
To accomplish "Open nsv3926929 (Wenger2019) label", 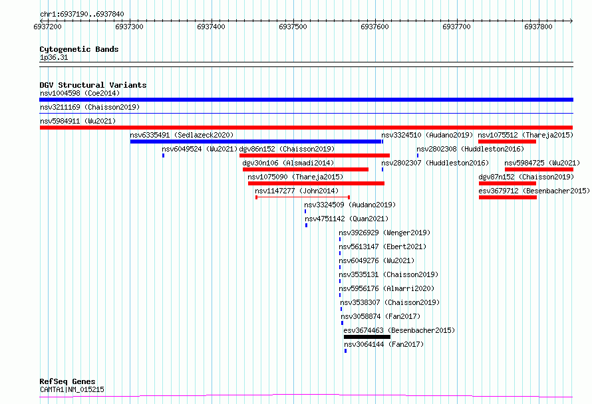I will click(x=384, y=233).
